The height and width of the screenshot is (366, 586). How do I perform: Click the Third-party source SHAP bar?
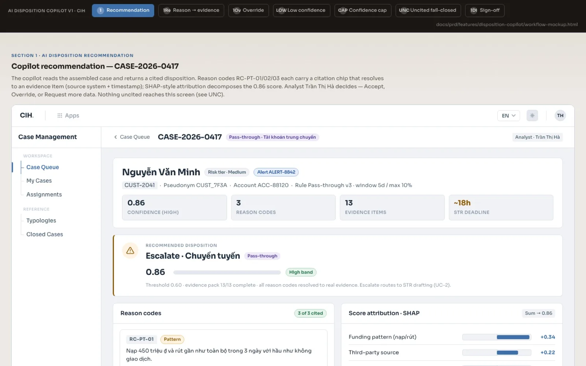click(x=497, y=352)
